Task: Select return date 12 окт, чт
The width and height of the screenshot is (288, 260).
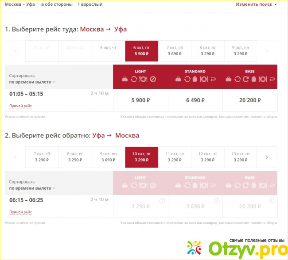Action: pyautogui.click(x=208, y=157)
